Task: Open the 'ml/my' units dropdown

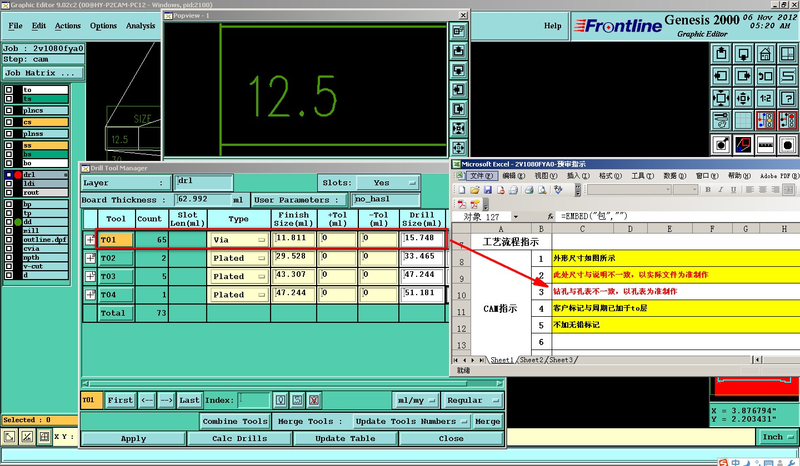Action: pos(417,400)
